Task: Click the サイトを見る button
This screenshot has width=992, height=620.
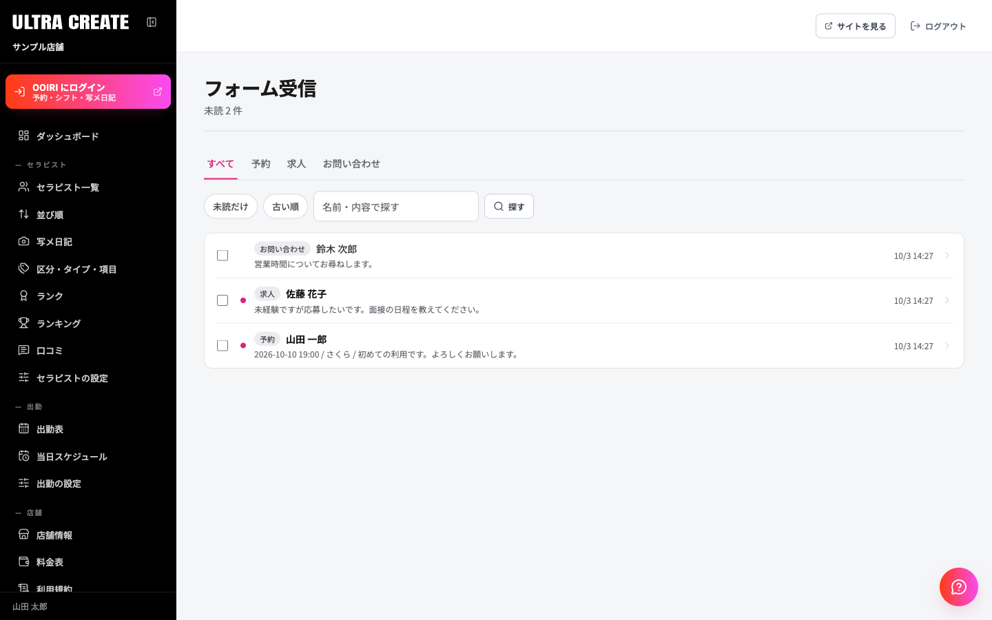Action: pos(856,26)
